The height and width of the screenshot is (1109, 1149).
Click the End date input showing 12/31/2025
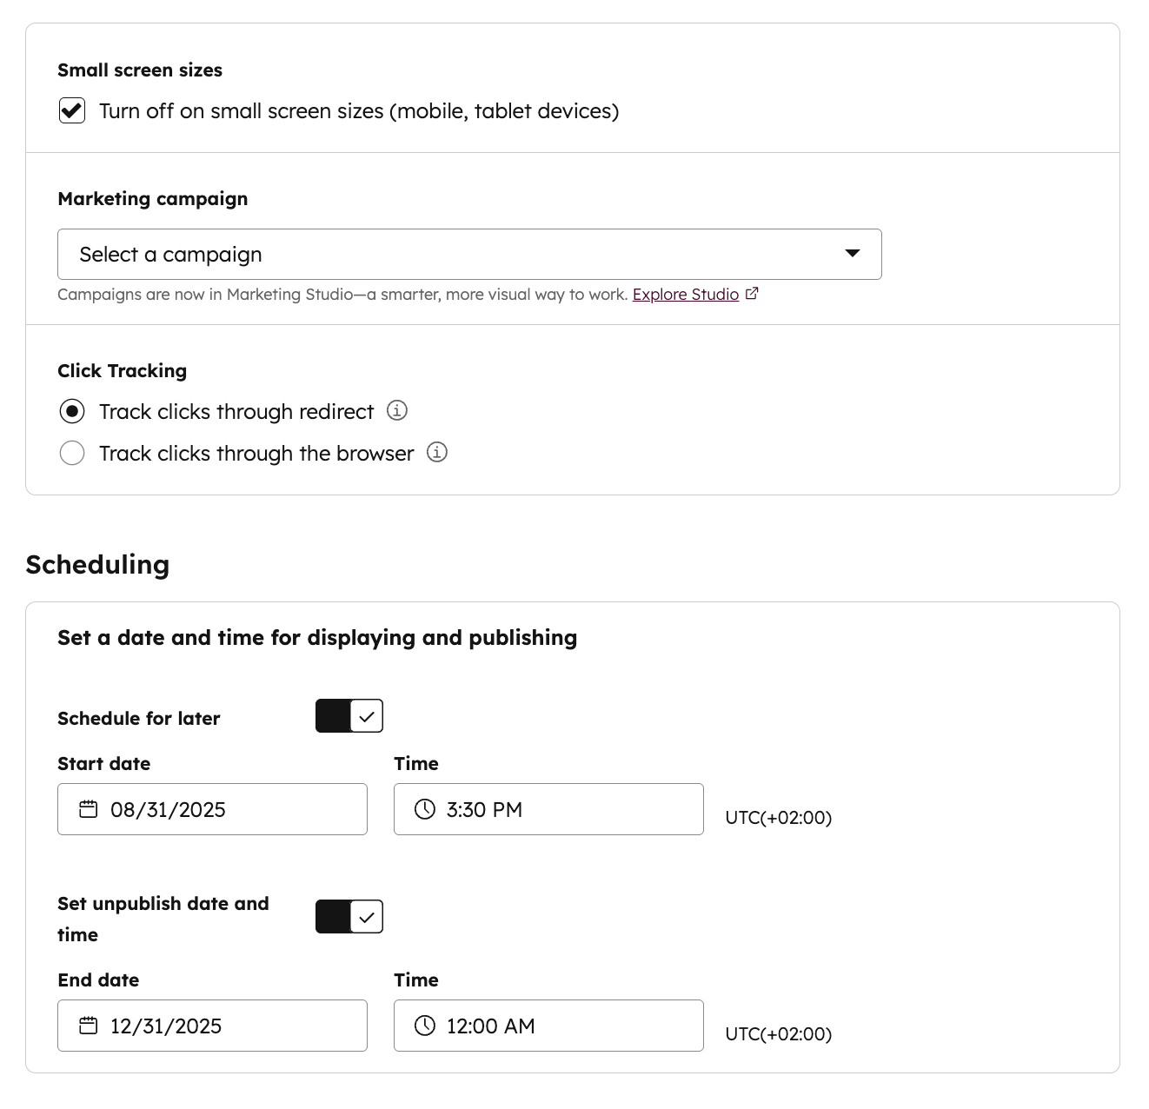click(x=212, y=1026)
